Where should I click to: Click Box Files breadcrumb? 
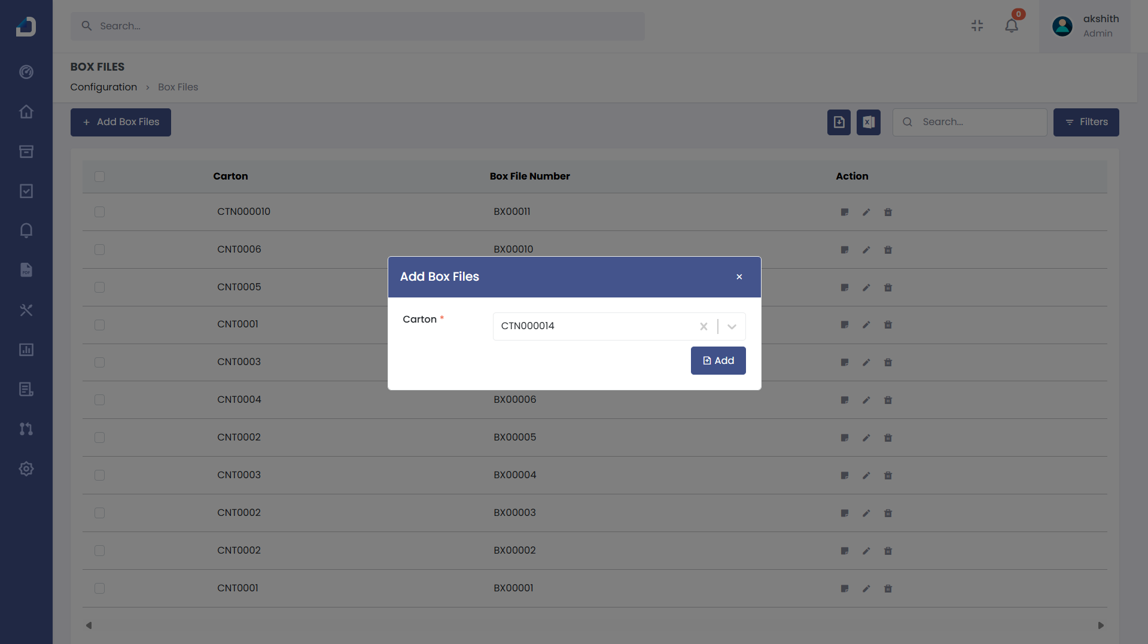178,87
